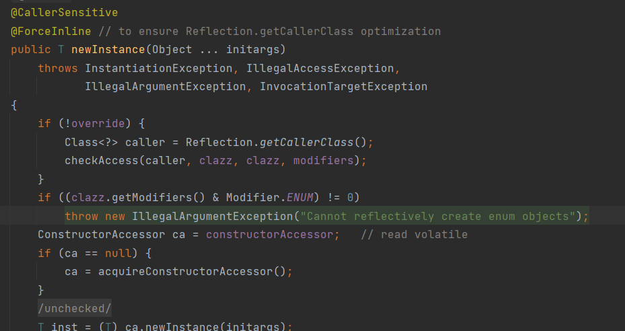Click the "Cannot reflectively create enum objects" string

438,216
